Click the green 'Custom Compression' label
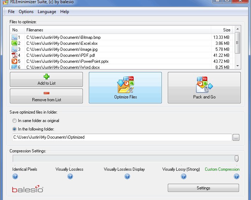 point(222,169)
